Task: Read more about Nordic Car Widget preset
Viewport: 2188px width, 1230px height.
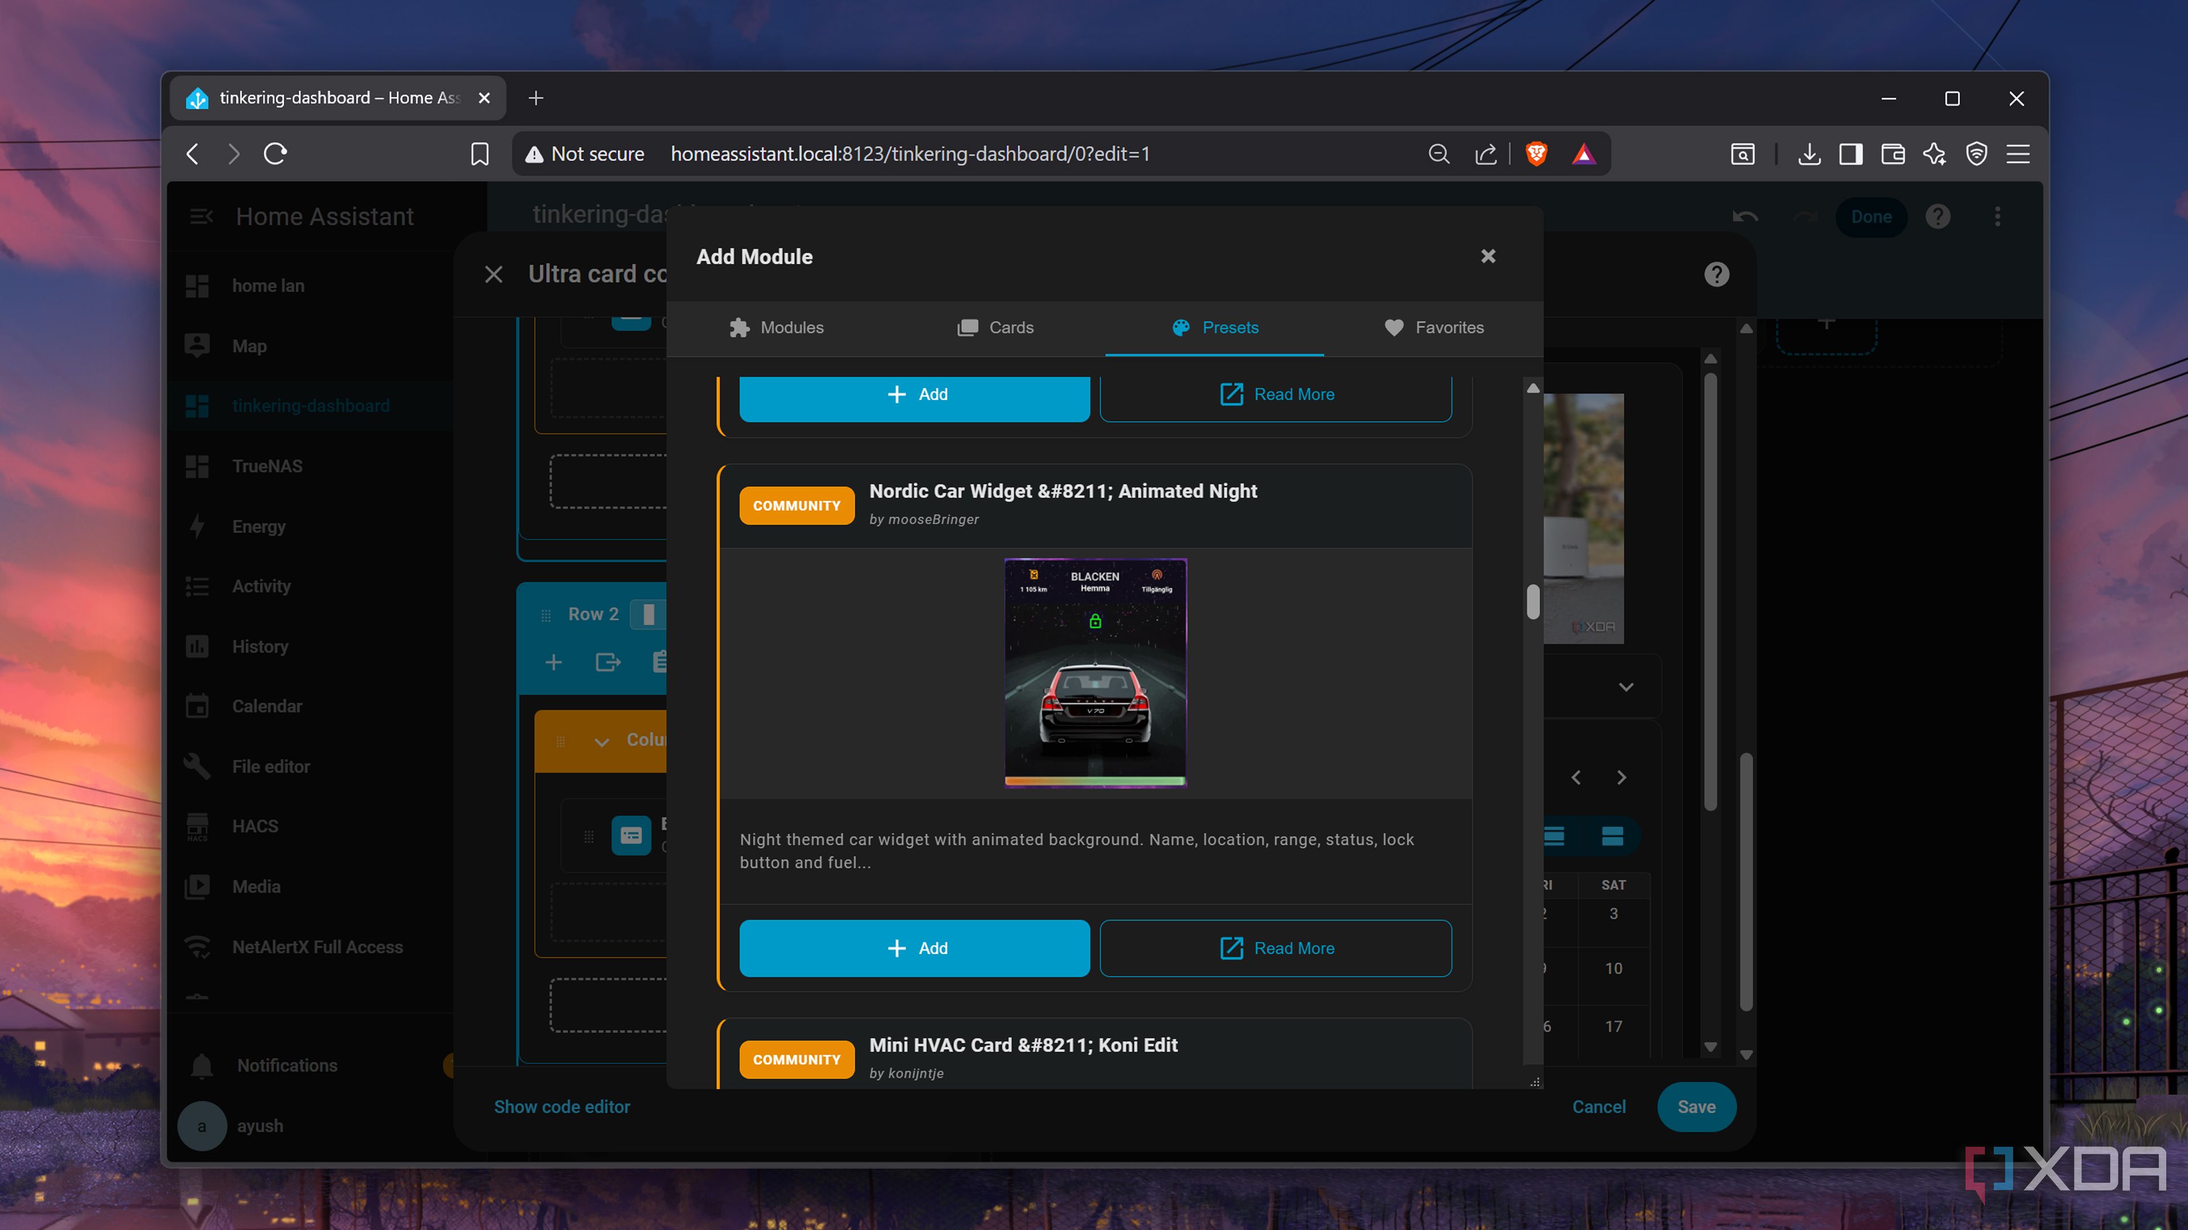Action: (1276, 948)
